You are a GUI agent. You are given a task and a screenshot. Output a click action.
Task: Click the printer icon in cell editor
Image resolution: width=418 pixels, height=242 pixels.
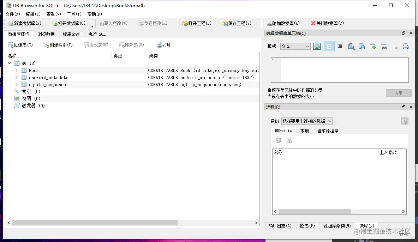[x=406, y=46]
